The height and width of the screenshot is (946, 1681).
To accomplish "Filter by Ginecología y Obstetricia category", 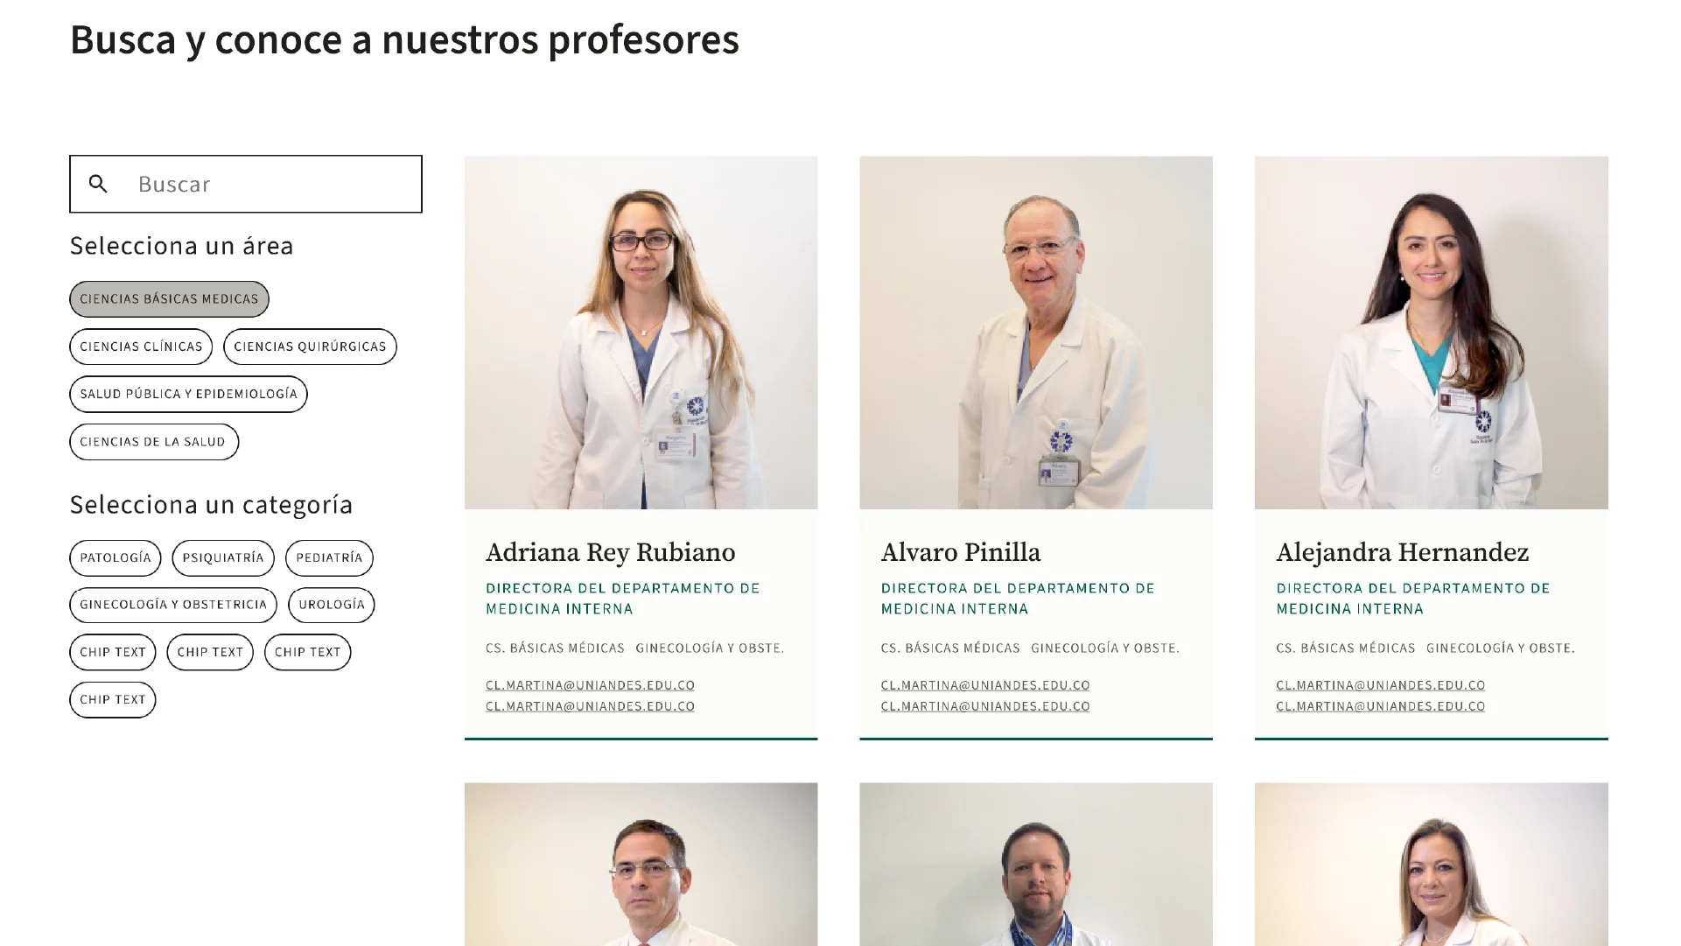I will 173,605.
